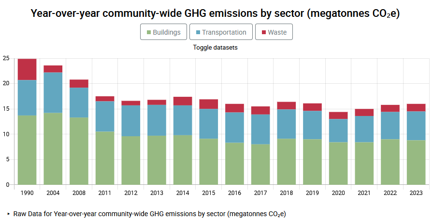Click the 2023 Buildings bar segment
Viewport: 433px width, 220px height.
click(x=416, y=162)
